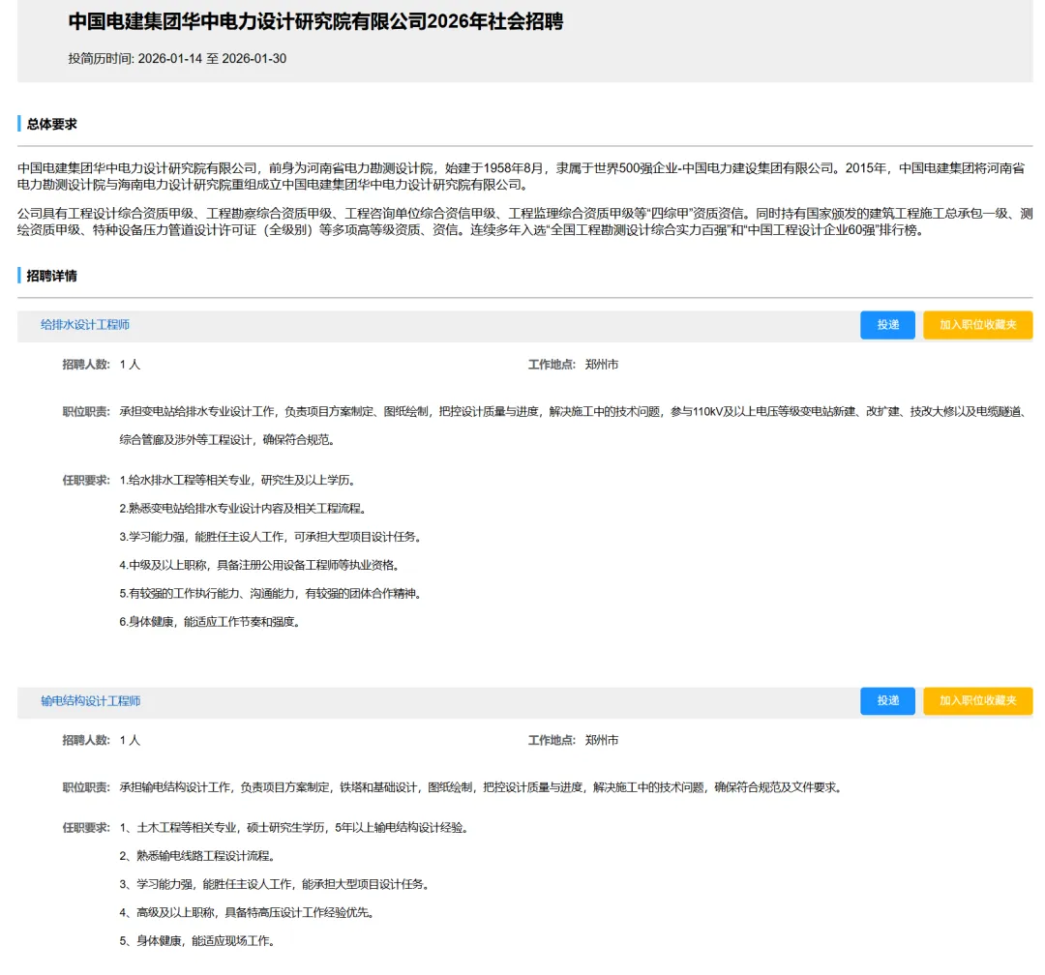Open the 给排水设计工程师 job title link

(84, 325)
